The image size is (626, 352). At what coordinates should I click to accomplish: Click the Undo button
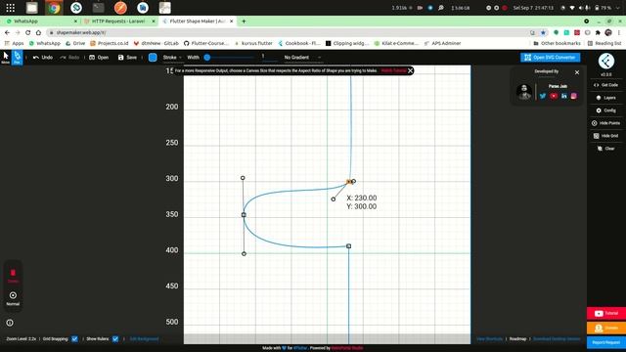tap(43, 58)
